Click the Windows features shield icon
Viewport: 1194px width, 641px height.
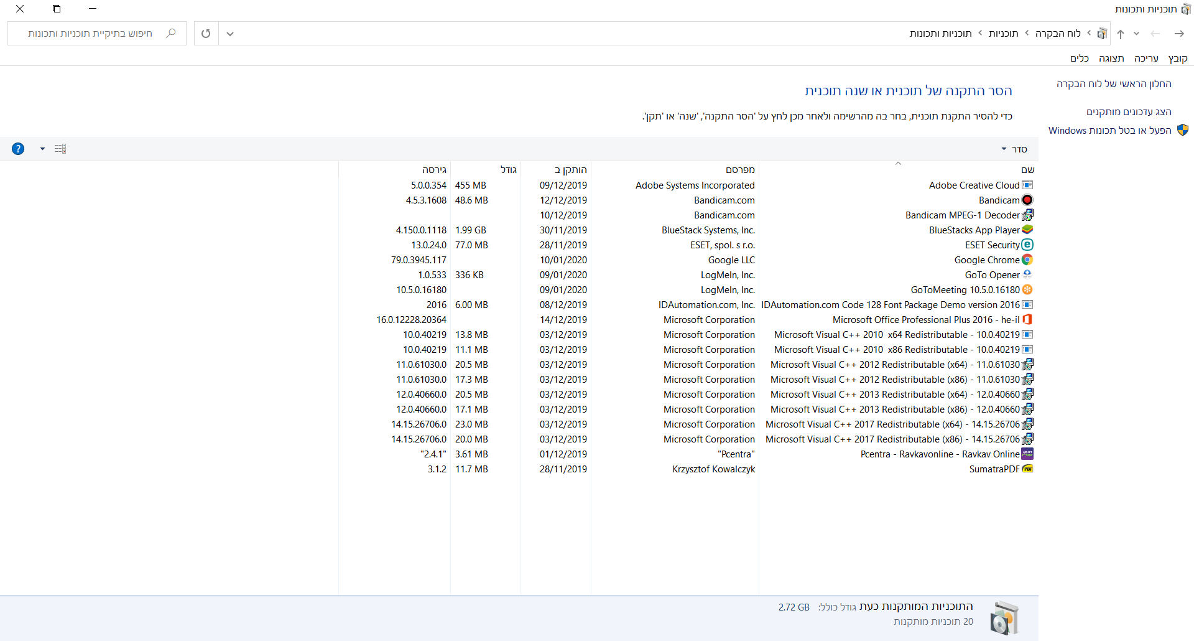(1183, 130)
